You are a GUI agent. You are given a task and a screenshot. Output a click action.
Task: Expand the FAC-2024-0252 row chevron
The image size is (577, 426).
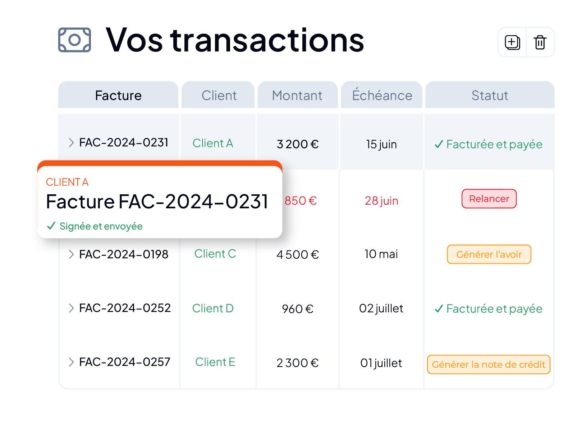tap(71, 308)
